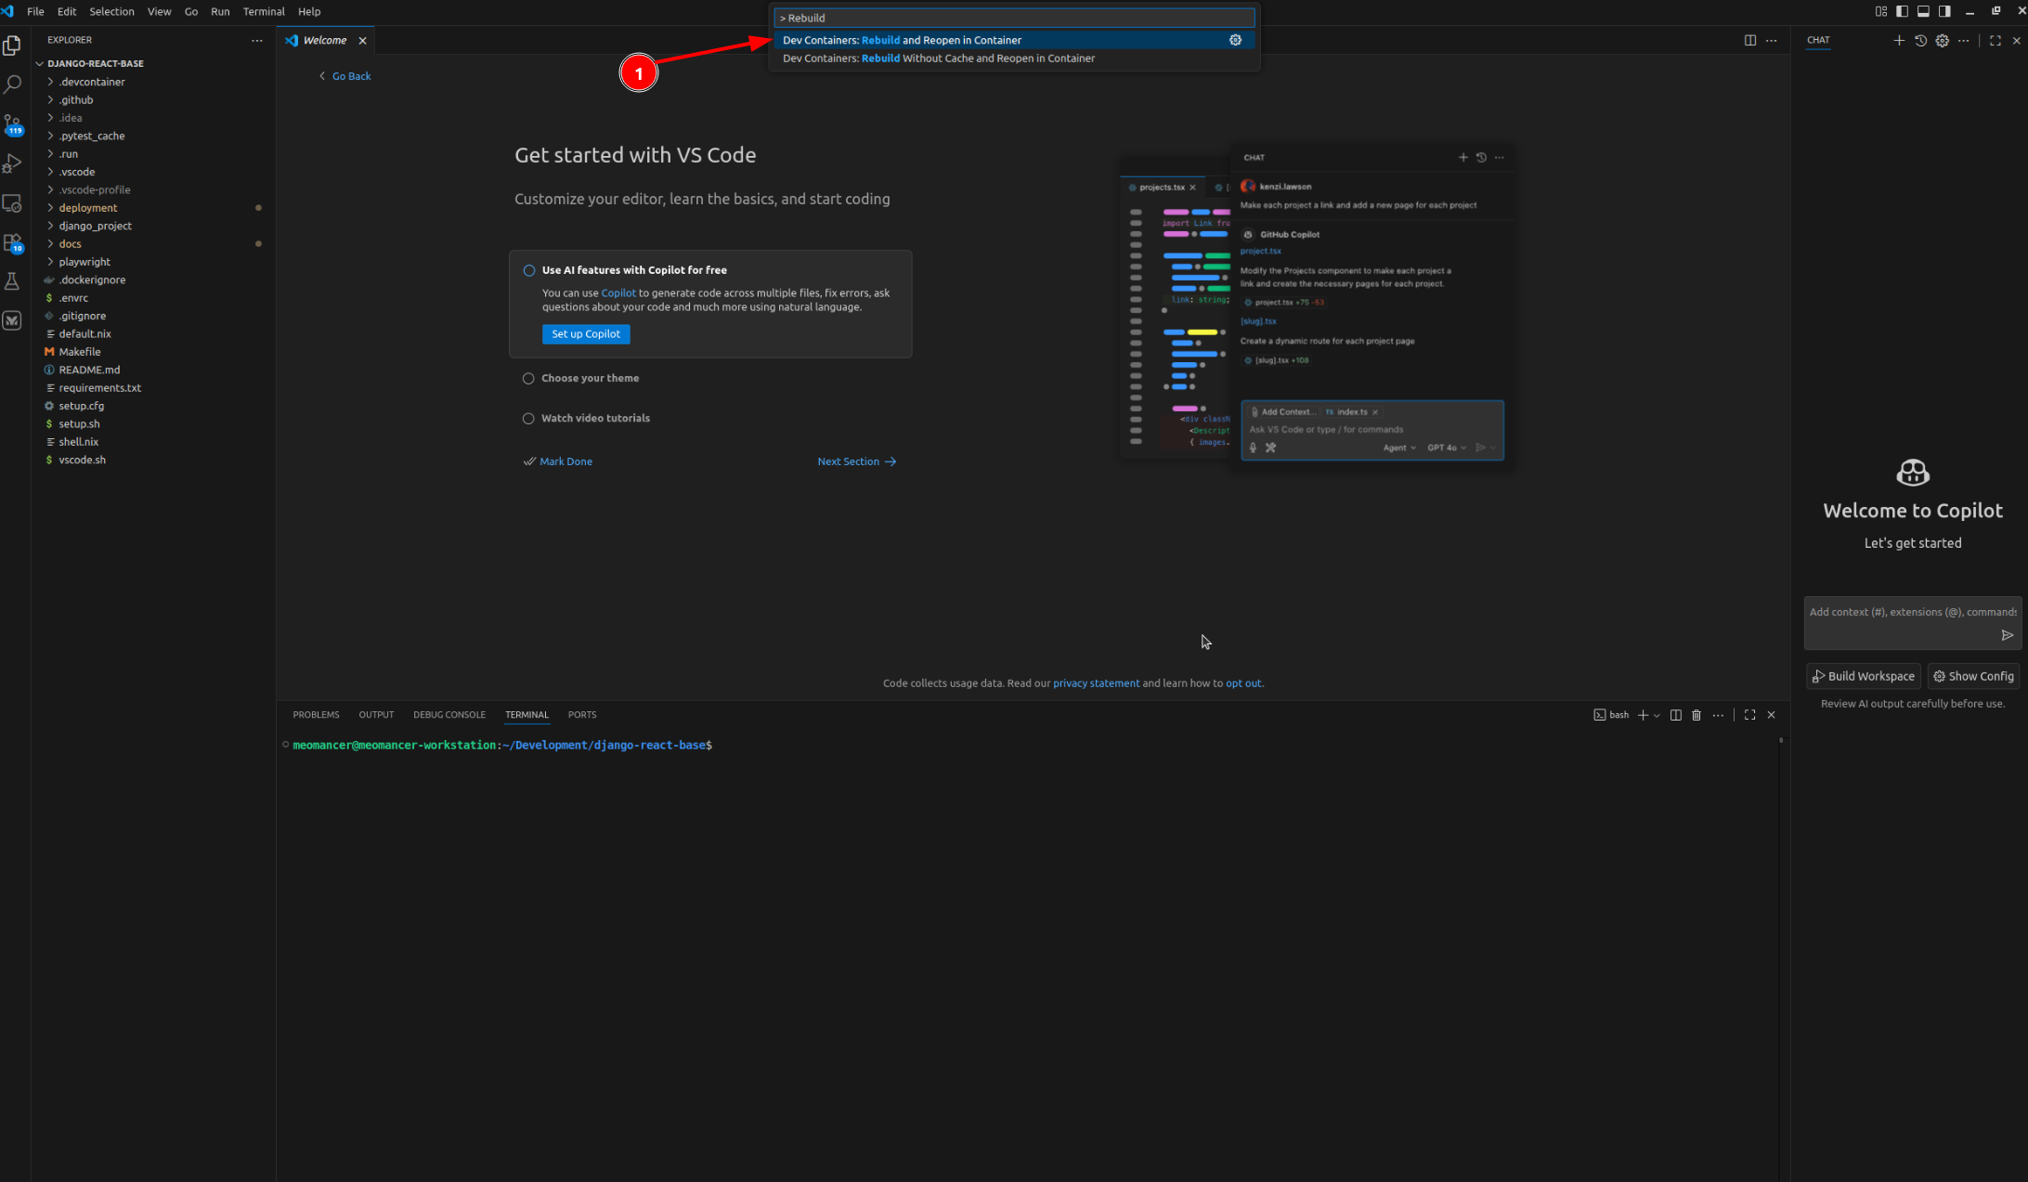Image resolution: width=2028 pixels, height=1182 pixels.
Task: Show Copilot chat history
Action: [x=1920, y=40]
